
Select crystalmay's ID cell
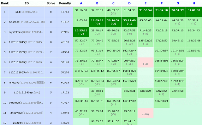point(27,32)
